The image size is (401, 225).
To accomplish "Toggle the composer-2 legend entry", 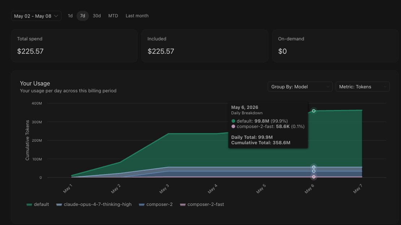I will (x=156, y=204).
